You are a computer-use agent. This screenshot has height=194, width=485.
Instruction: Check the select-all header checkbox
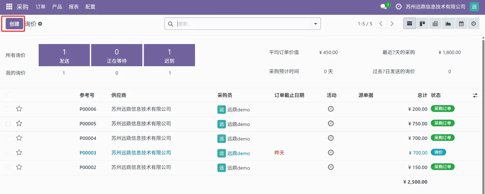(x=8, y=95)
